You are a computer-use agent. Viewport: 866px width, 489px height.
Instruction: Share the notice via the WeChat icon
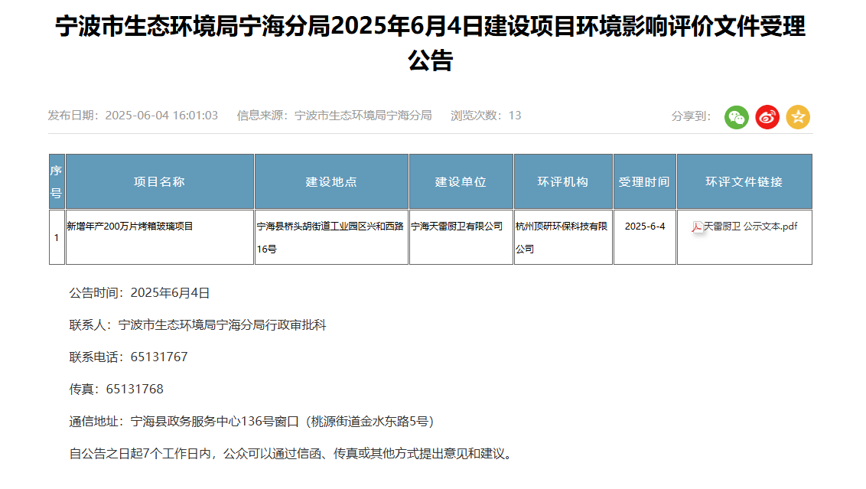click(736, 117)
